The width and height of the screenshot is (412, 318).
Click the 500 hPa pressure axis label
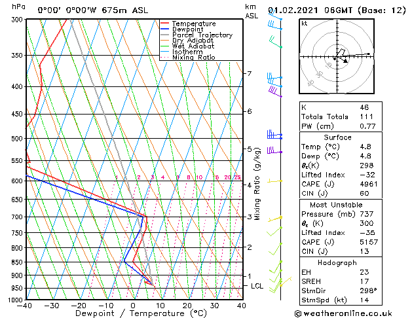pos(18,139)
